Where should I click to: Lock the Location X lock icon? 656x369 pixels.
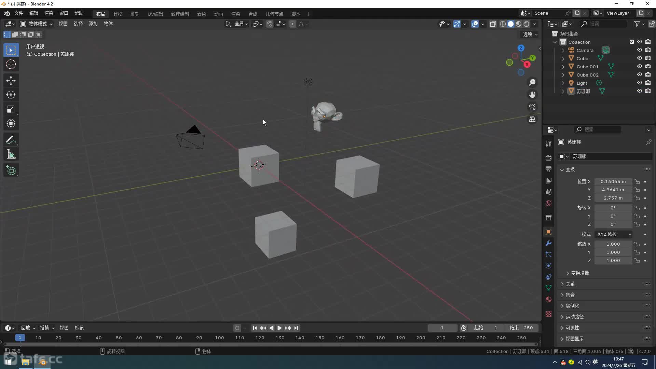coord(637,182)
